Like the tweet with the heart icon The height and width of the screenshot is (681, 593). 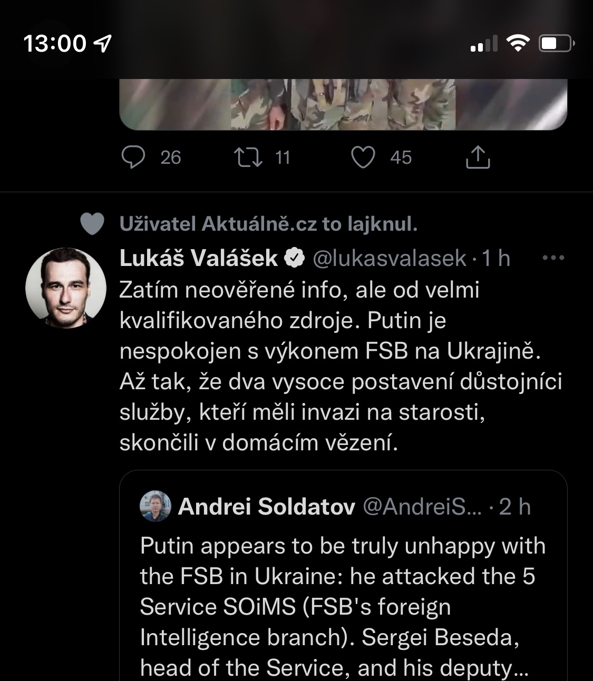[x=363, y=157]
